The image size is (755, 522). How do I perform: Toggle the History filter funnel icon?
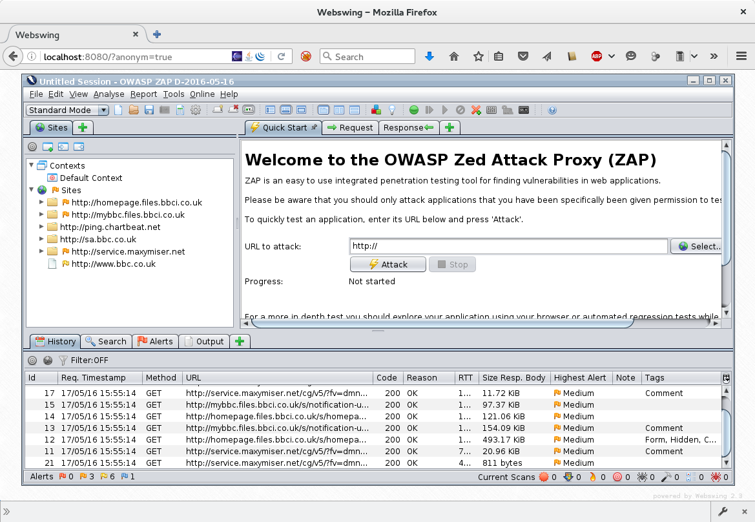tap(63, 360)
